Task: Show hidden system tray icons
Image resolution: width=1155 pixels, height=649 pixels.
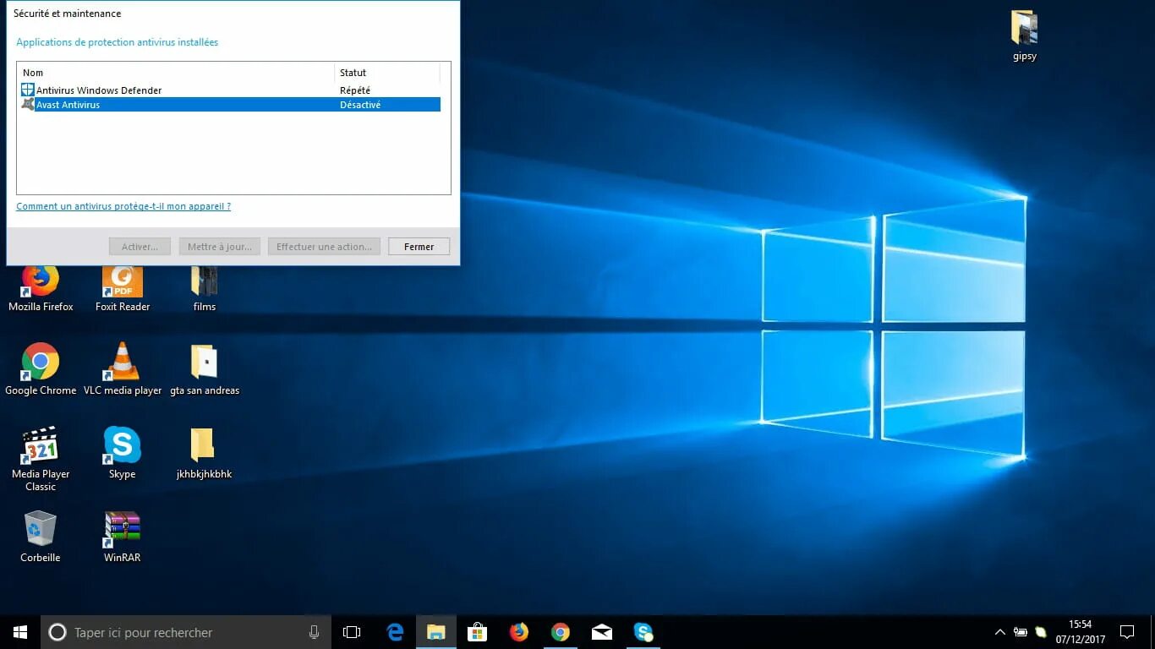Action: (1000, 632)
